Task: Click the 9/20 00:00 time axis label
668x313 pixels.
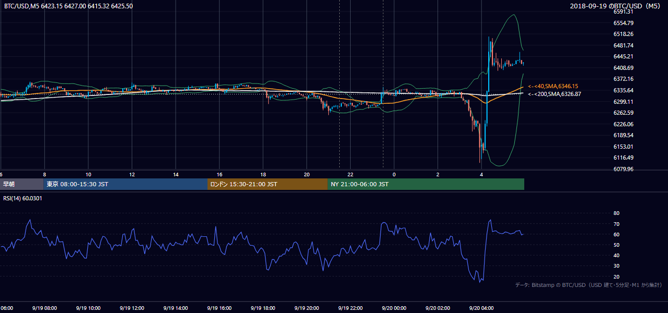Action: coord(394,308)
